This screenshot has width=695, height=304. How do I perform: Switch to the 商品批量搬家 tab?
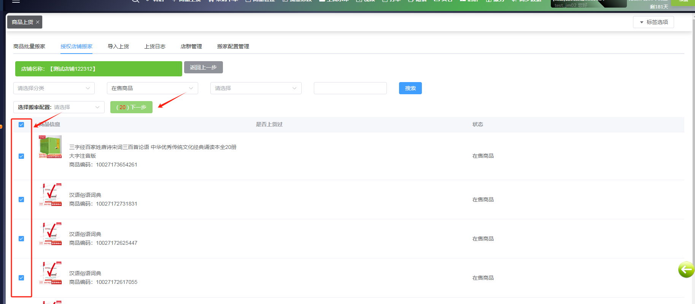(x=29, y=46)
